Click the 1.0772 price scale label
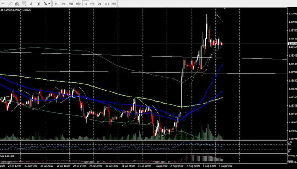This screenshot has height=169, width=297. 293,139
